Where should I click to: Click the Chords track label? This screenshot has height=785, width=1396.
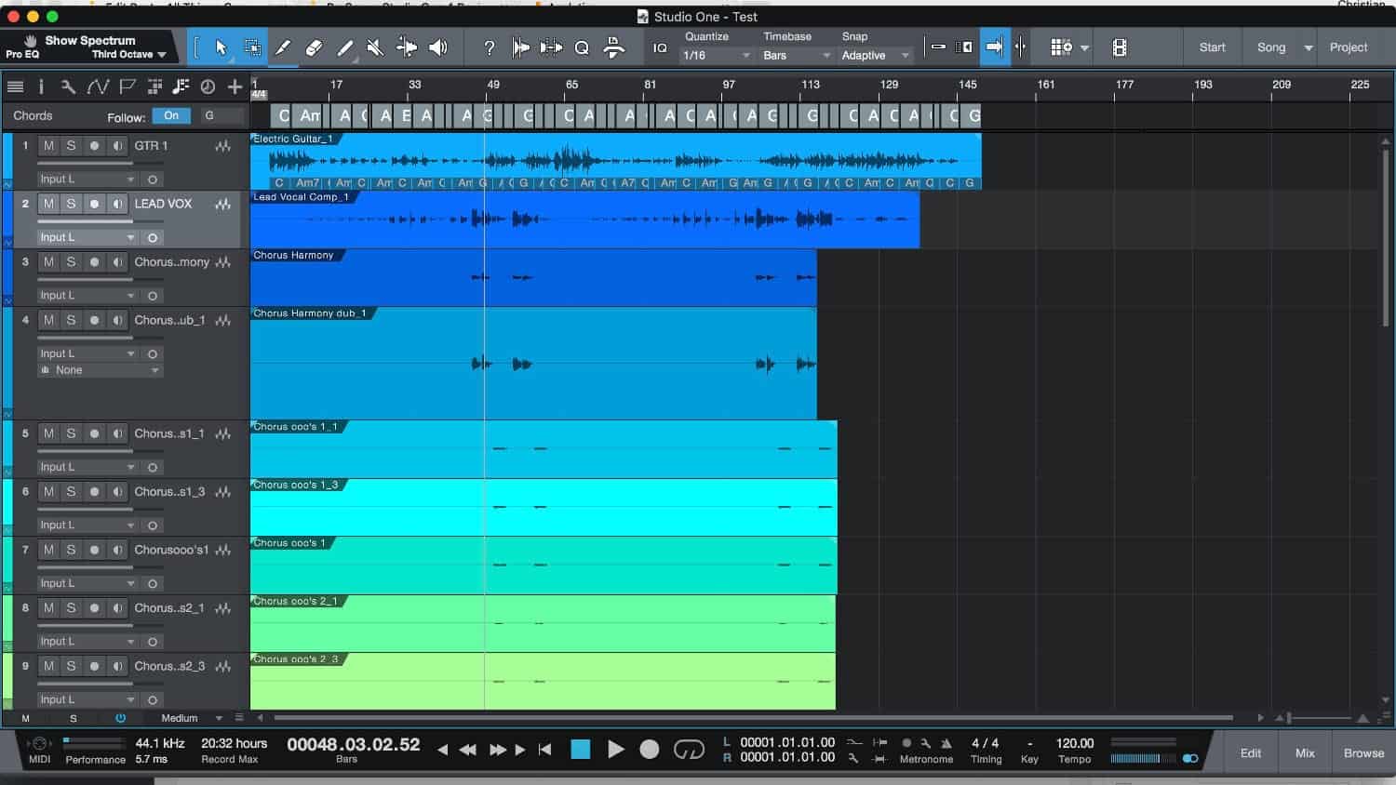click(x=33, y=116)
